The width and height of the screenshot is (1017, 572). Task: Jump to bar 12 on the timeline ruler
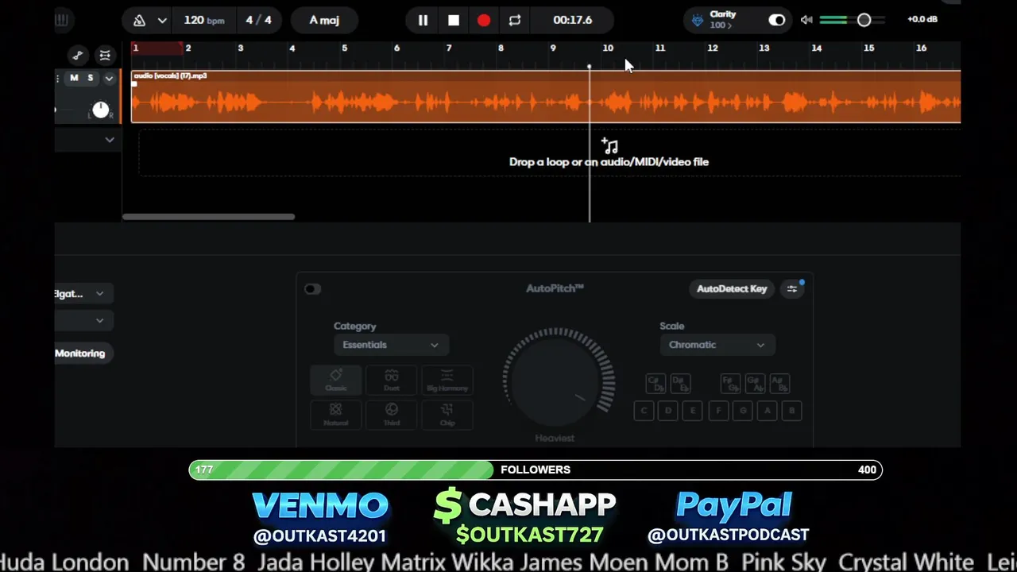tap(713, 48)
